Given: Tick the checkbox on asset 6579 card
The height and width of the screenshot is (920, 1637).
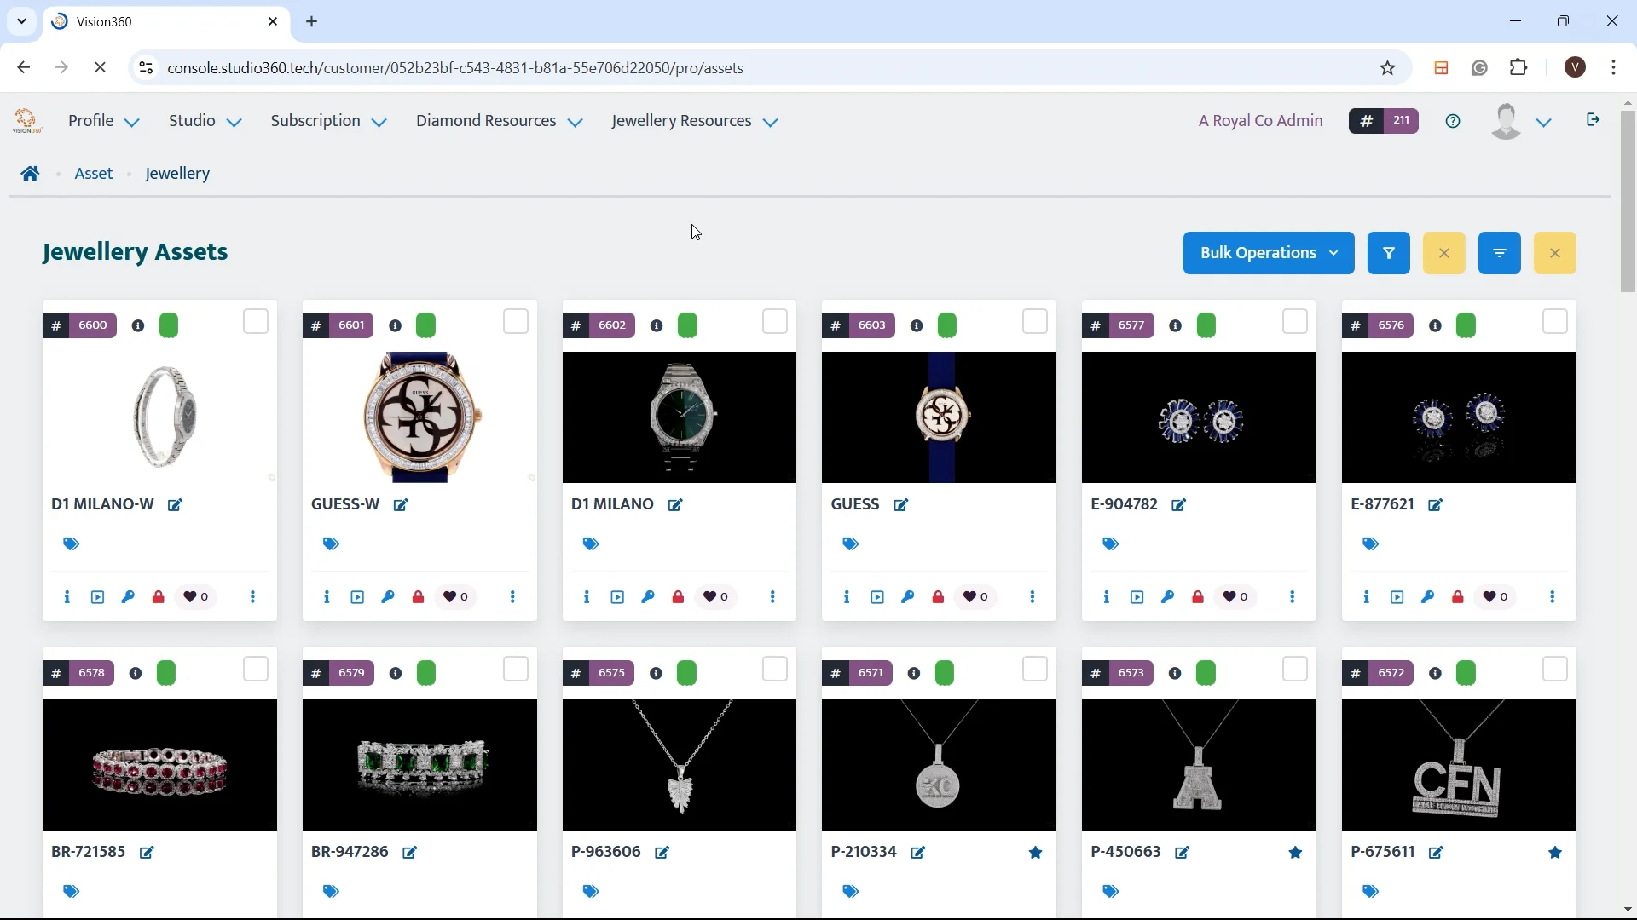Looking at the screenshot, I should pos(516,670).
